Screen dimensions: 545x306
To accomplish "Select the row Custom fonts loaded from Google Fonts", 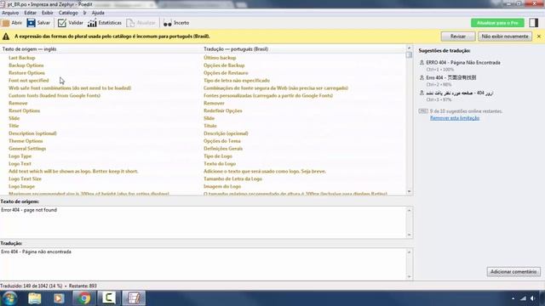I will (203, 96).
